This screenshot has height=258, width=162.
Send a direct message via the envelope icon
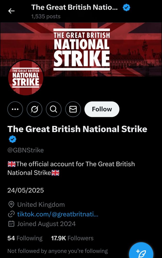coord(73,109)
